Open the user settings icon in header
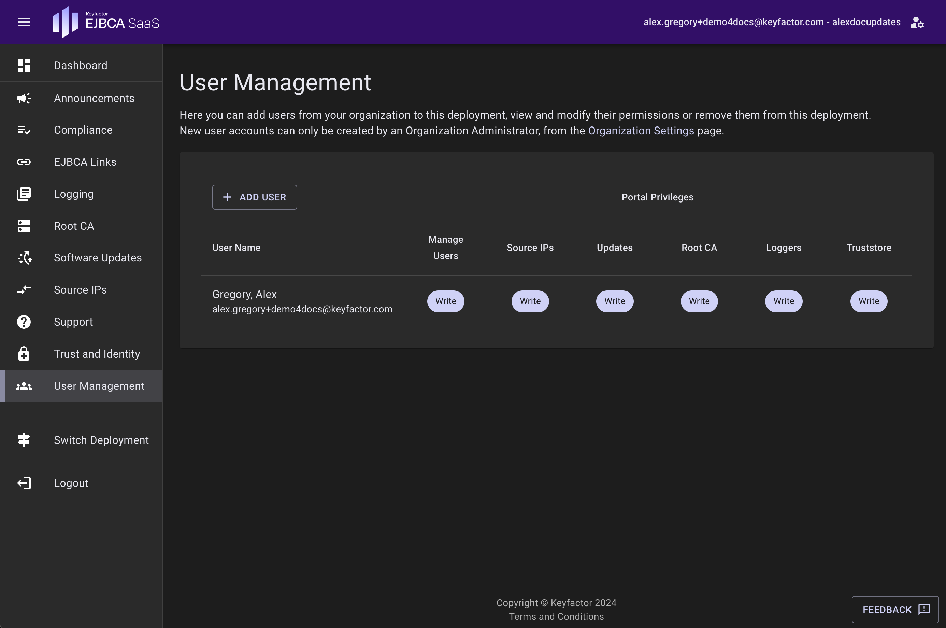 click(x=916, y=23)
